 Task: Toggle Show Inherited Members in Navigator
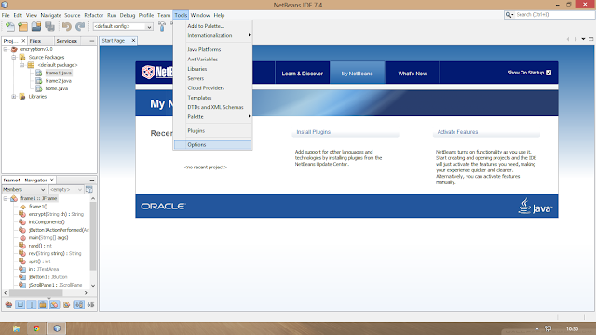click(x=8, y=304)
